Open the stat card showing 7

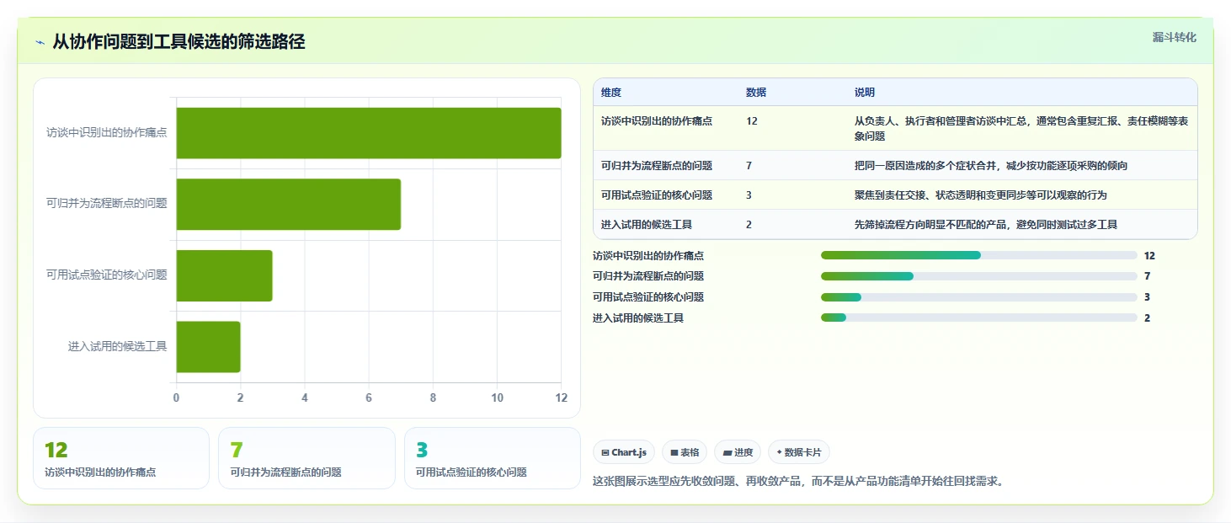pyautogui.click(x=306, y=458)
